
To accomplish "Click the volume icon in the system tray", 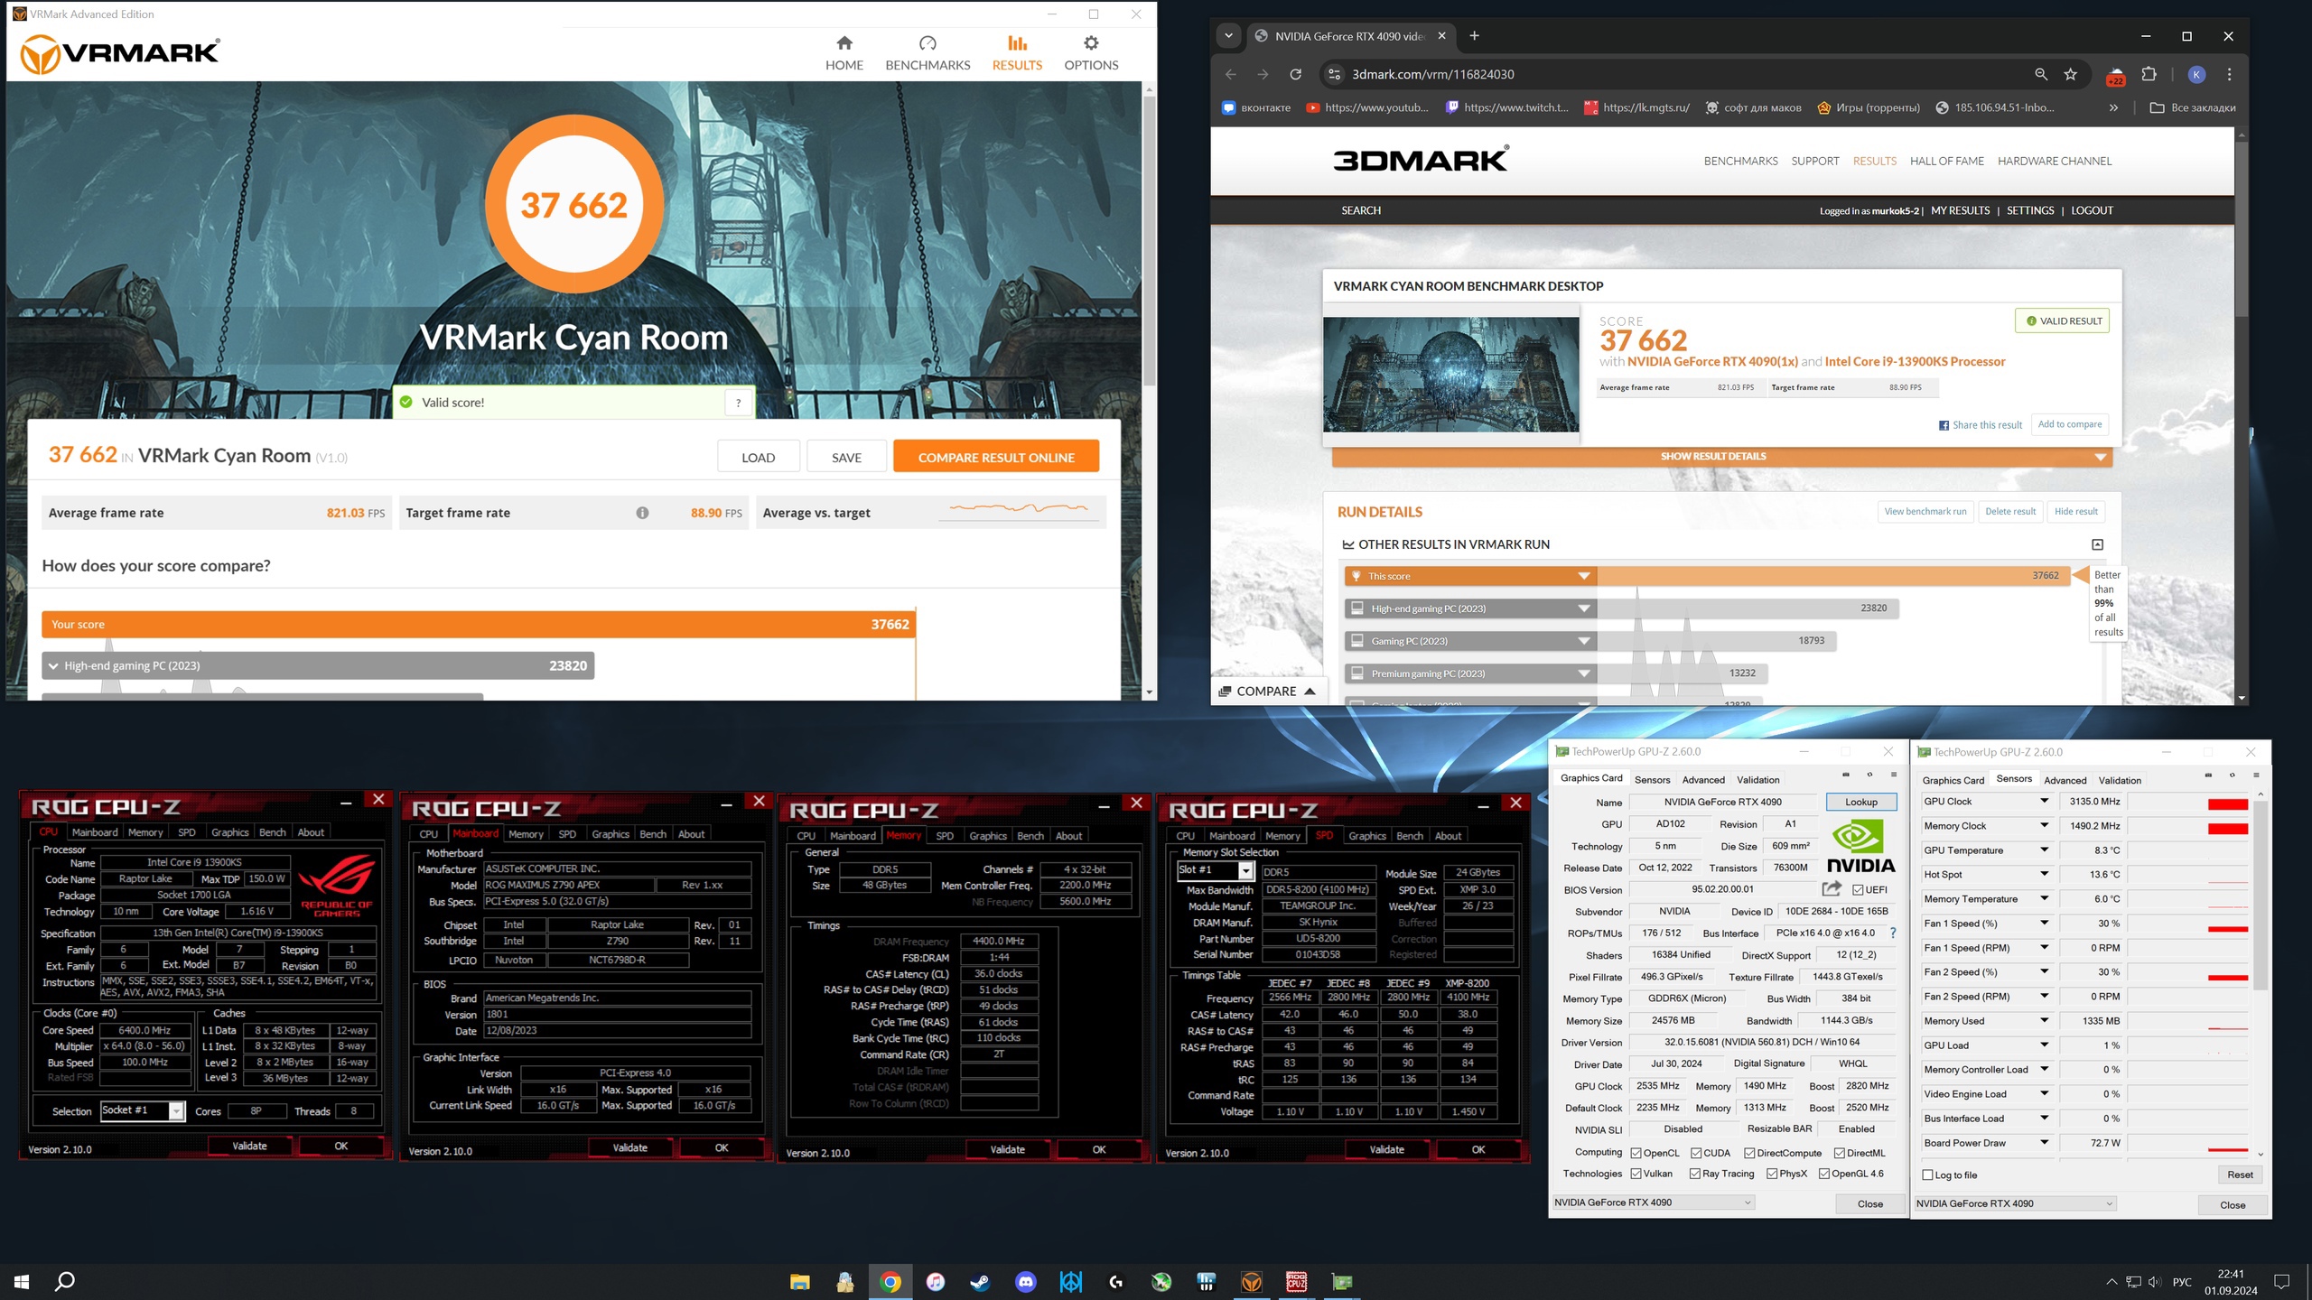I will pyautogui.click(x=2154, y=1282).
